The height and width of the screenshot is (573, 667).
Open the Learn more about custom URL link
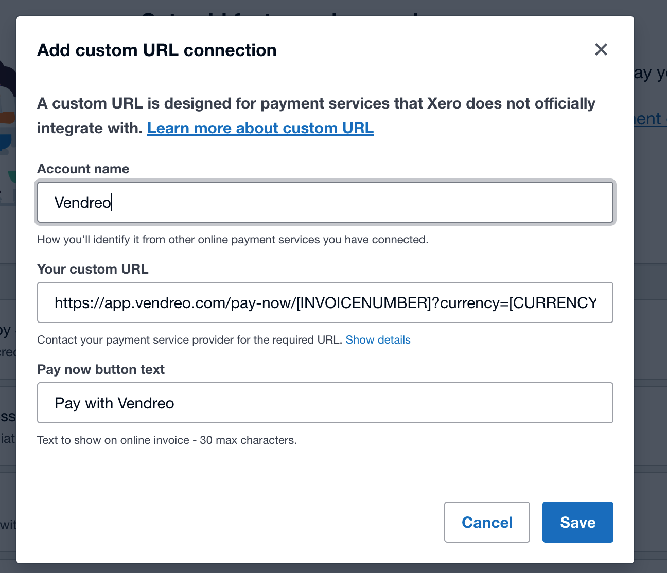click(x=260, y=128)
